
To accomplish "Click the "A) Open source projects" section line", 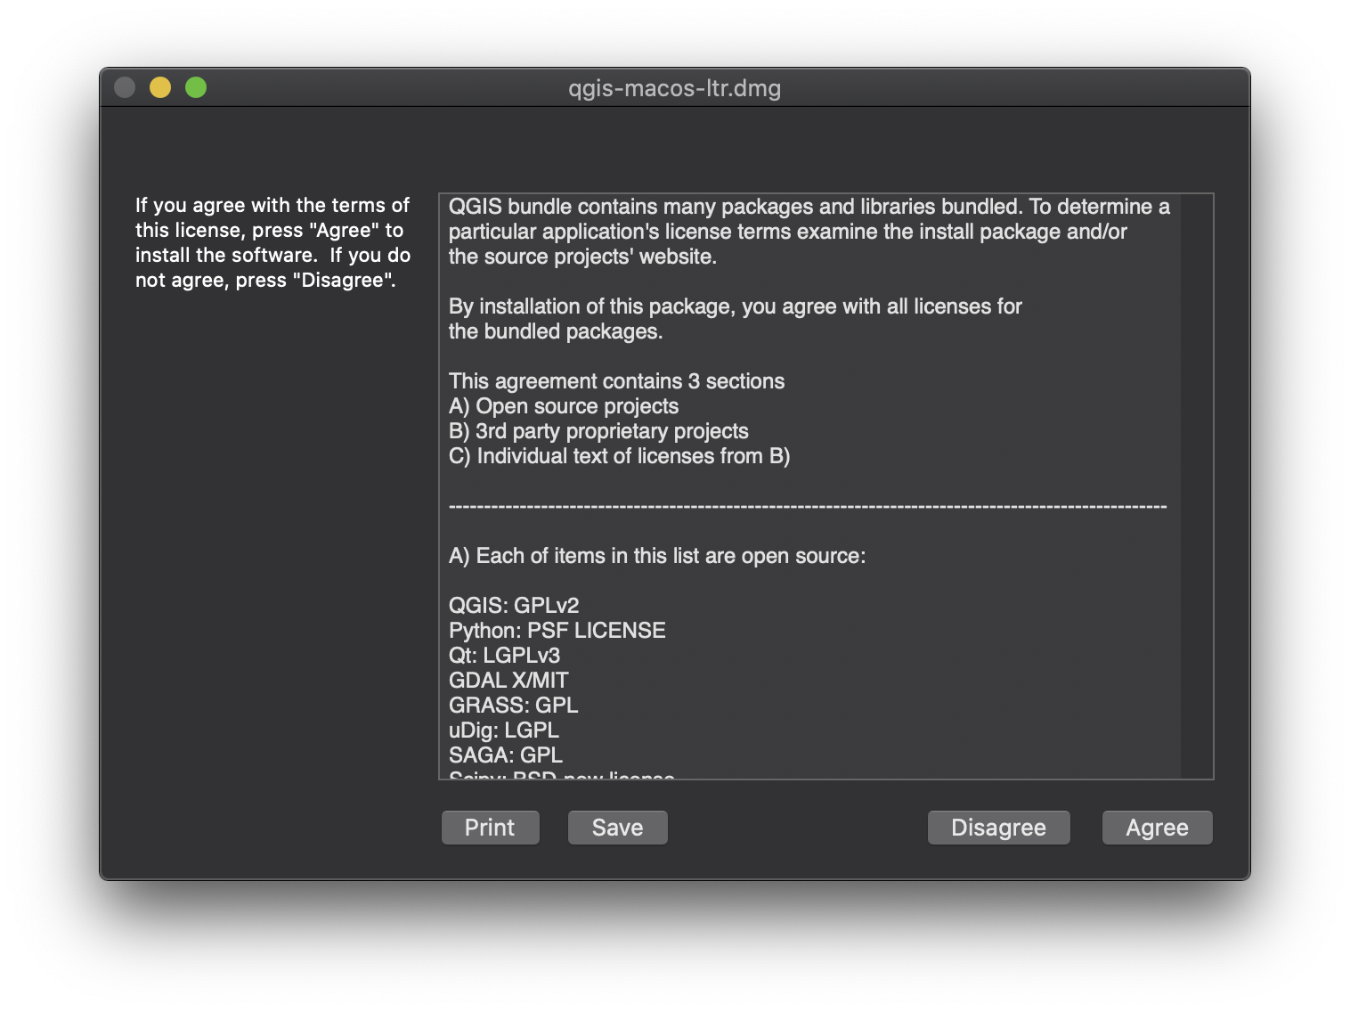I will (x=564, y=406).
